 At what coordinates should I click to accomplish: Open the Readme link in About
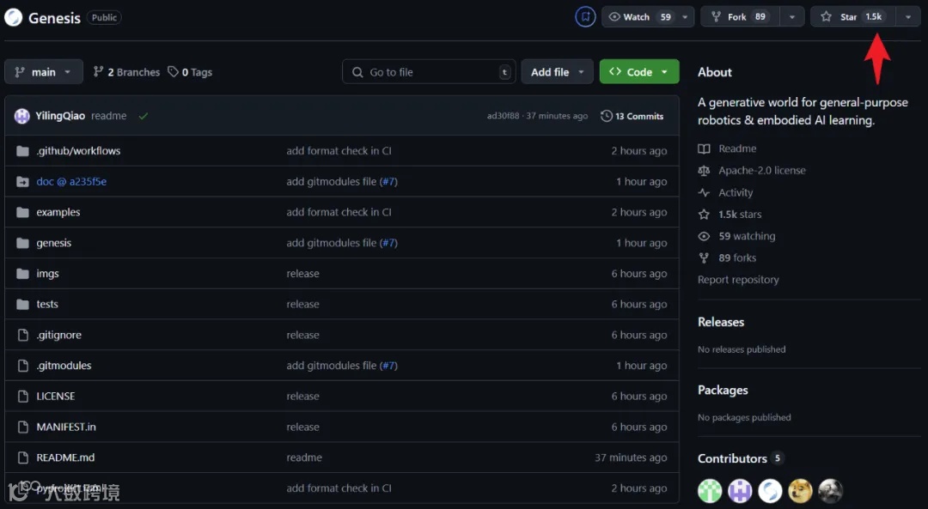(x=728, y=148)
